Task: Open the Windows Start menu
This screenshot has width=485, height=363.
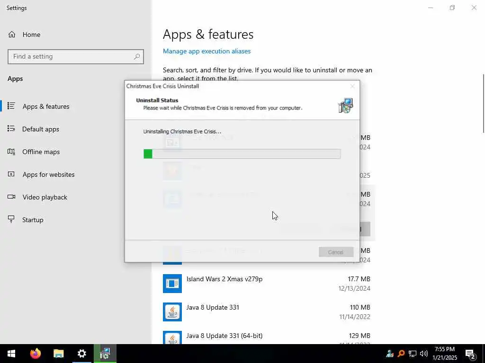Action: point(11,354)
